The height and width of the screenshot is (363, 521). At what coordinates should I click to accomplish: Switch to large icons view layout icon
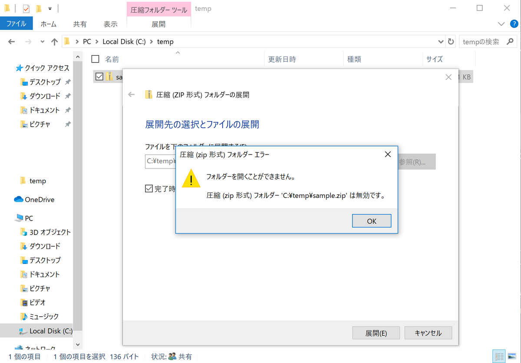tap(511, 356)
